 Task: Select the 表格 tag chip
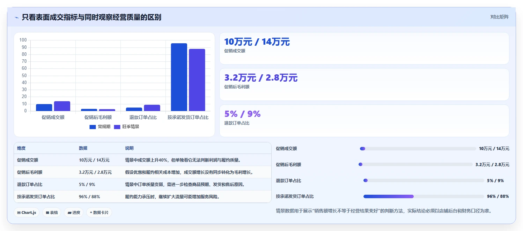pos(52,213)
